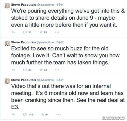Open Steve Papoutsis avatar on second tweet
This screenshot has width=127, height=121.
[7, 43]
